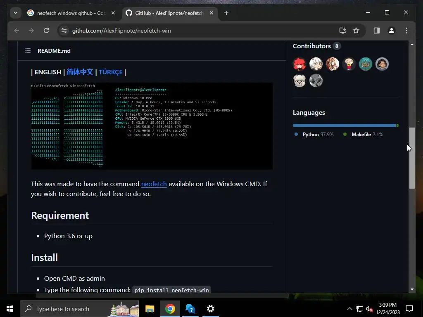Click muted volume tray icon
Image resolution: width=423 pixels, height=317 pixels.
369,309
